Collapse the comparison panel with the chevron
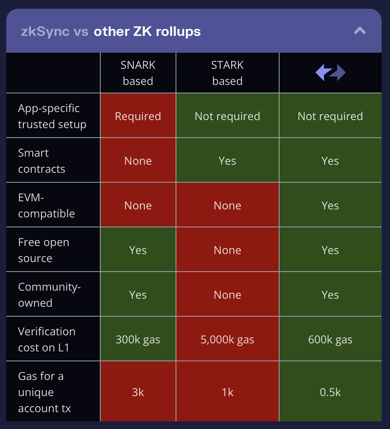This screenshot has height=429, width=390. tap(360, 31)
